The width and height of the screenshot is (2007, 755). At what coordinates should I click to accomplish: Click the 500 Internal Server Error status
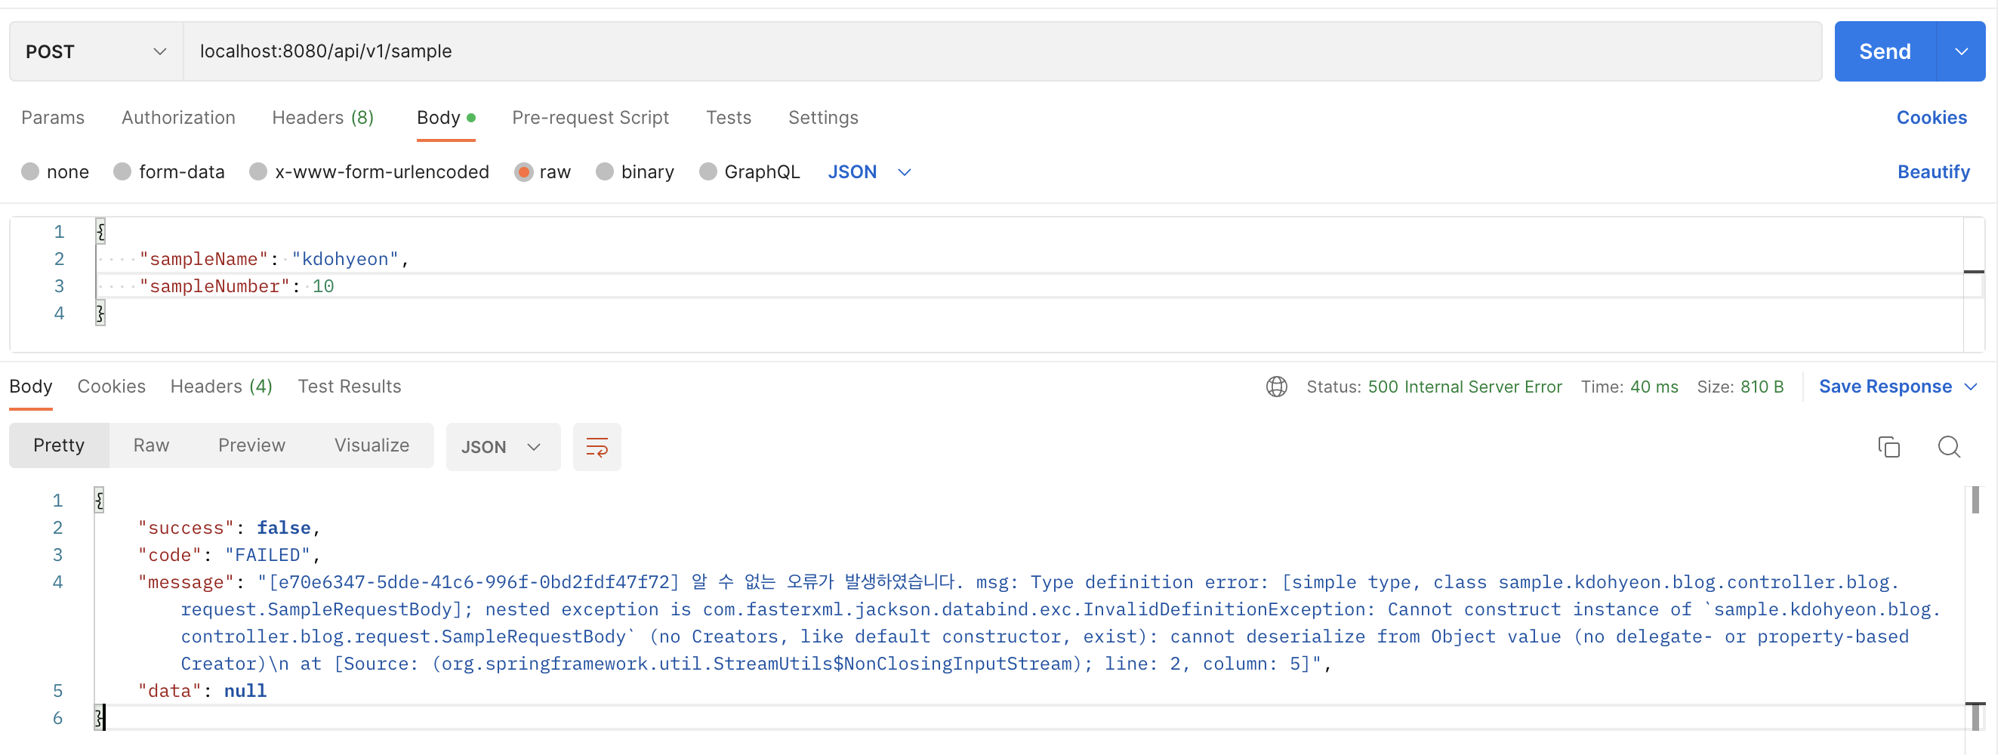pos(1465,387)
